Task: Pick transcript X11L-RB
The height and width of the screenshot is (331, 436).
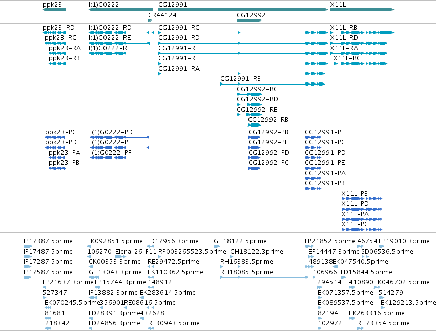Action: tap(362, 33)
